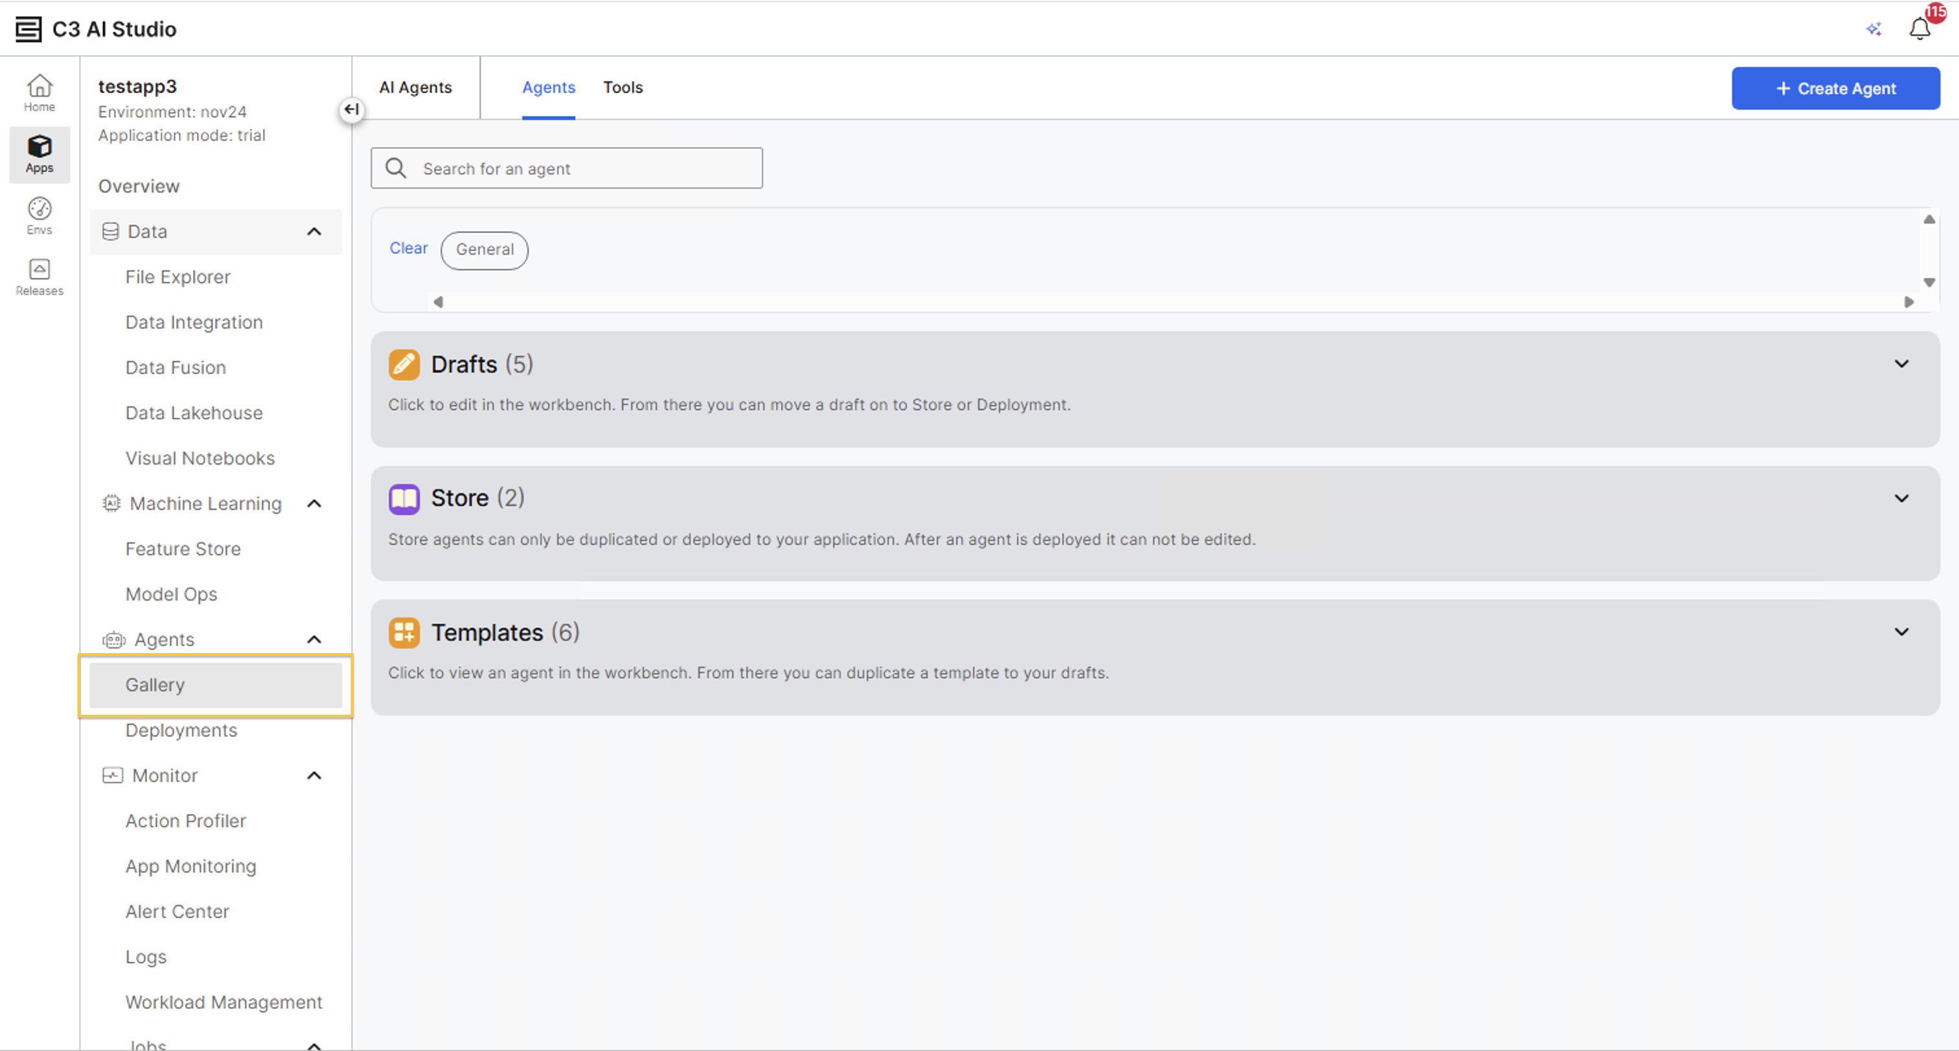Collapse the Machine Learning group
The image size is (1959, 1051).
[314, 503]
